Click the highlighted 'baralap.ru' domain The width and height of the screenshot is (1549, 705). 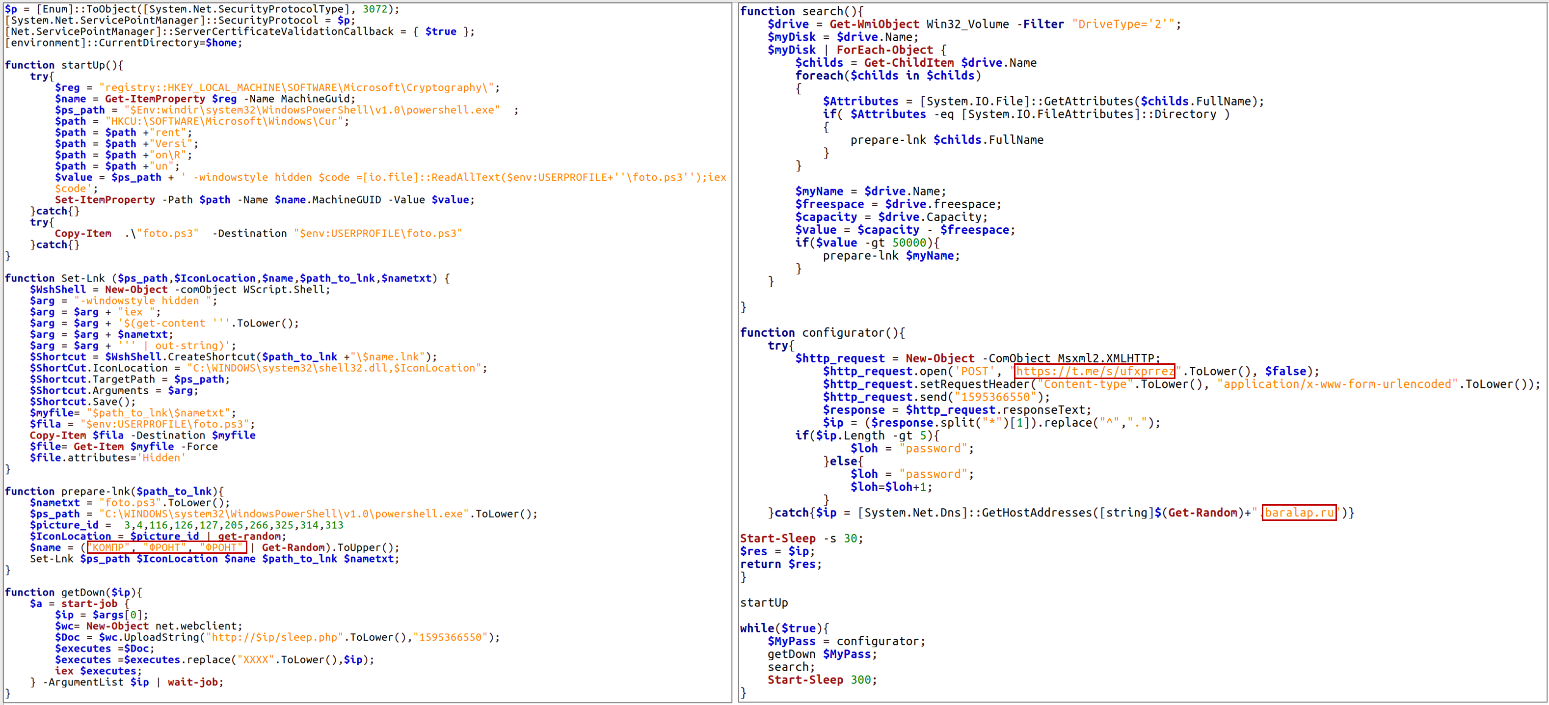[1299, 513]
